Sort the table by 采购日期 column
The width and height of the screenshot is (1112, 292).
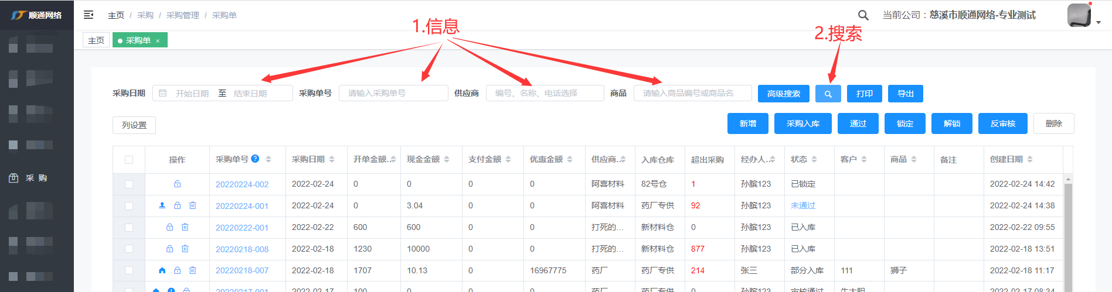click(332, 159)
